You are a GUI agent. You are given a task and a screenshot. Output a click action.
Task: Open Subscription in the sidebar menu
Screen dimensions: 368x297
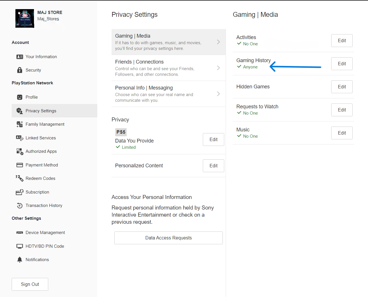[37, 192]
